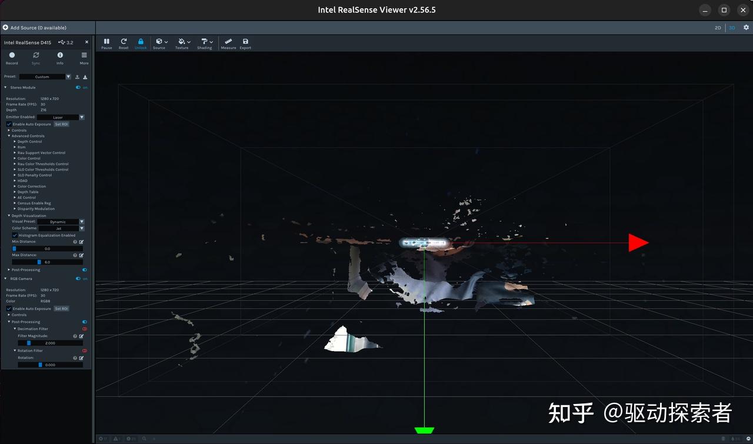Click Add Source (0 available)
This screenshot has height=444, width=753.
tap(38, 28)
